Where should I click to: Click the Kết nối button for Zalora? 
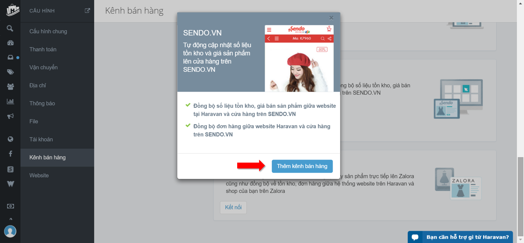233,207
